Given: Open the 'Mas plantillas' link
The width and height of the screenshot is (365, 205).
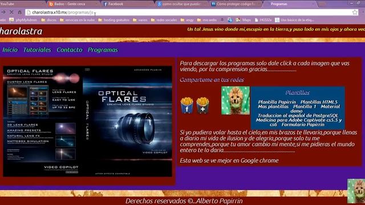Looking at the screenshot, I should tap(273, 106).
